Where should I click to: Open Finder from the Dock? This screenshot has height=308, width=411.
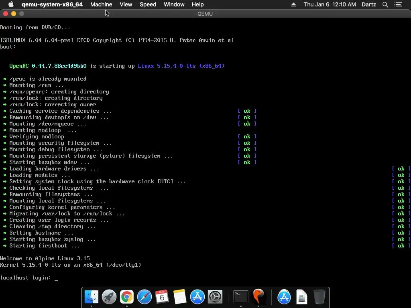tap(92, 297)
